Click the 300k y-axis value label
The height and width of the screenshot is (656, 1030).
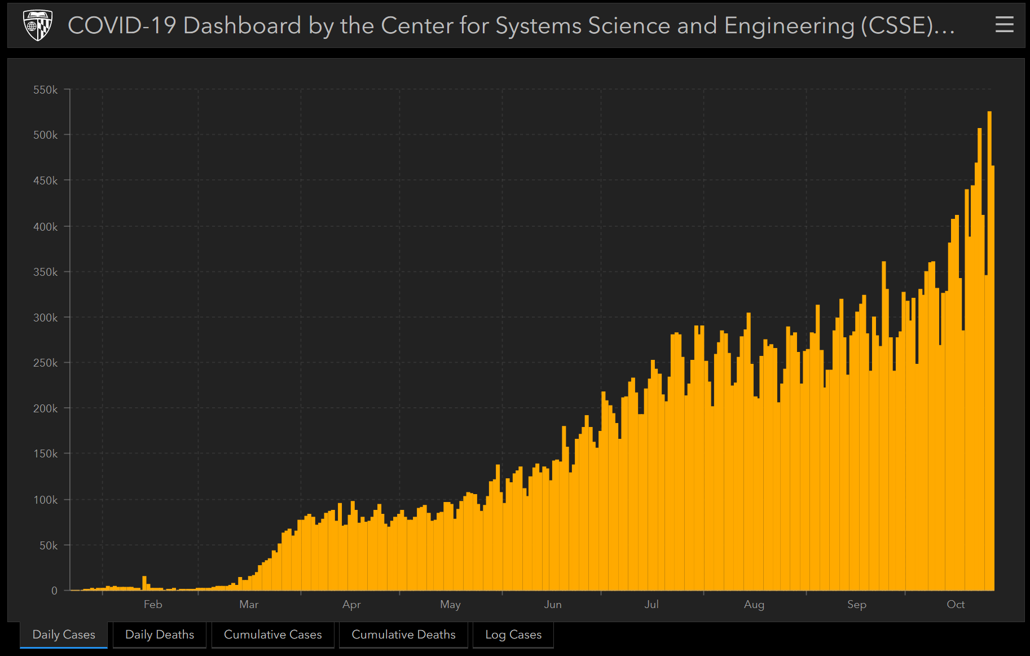point(45,318)
